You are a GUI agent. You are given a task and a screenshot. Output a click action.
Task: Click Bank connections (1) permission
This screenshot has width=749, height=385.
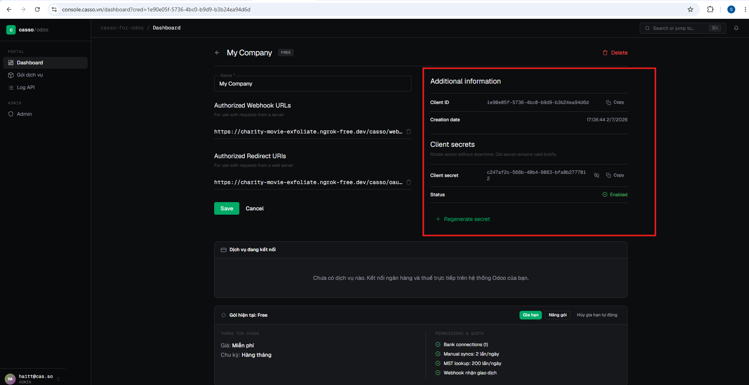point(466,345)
